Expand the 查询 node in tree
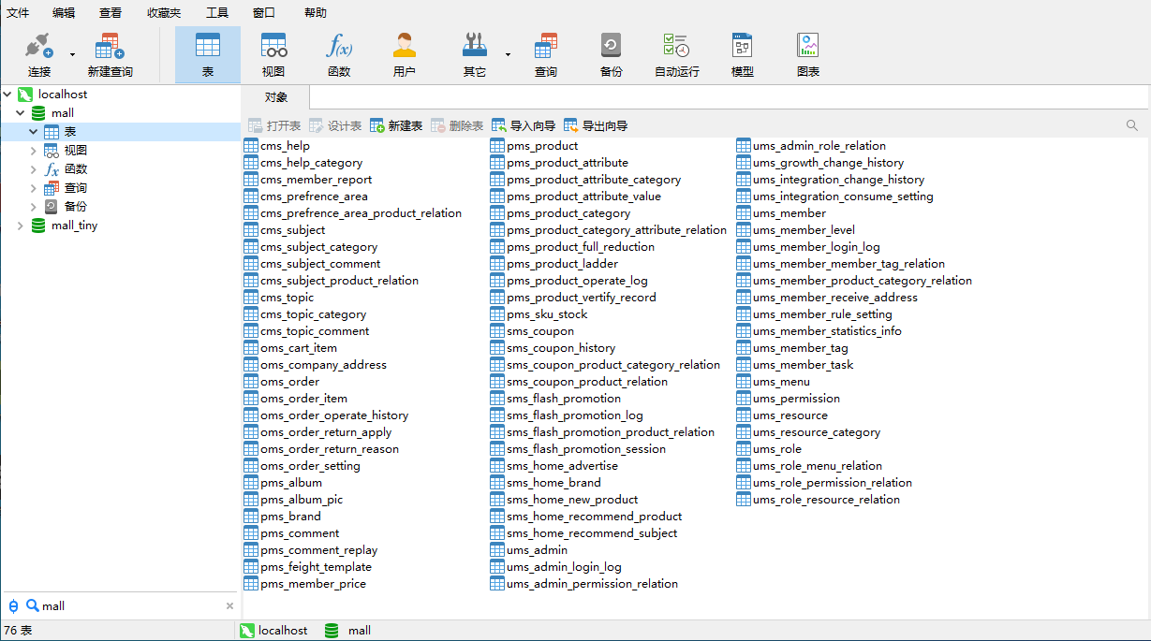This screenshot has width=1151, height=641. coord(34,188)
